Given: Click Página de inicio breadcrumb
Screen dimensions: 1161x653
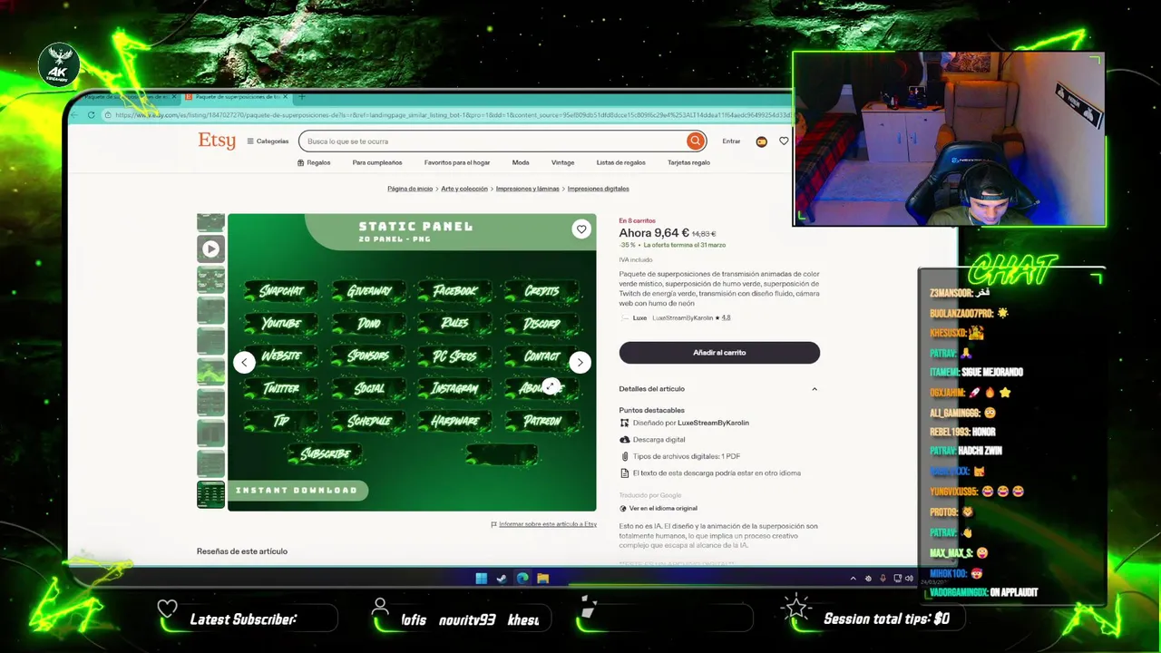Looking at the screenshot, I should 410,189.
